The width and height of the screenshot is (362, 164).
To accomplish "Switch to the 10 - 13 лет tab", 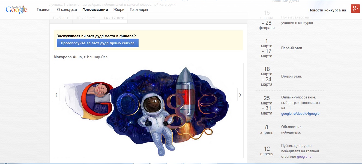I will pos(86,18).
